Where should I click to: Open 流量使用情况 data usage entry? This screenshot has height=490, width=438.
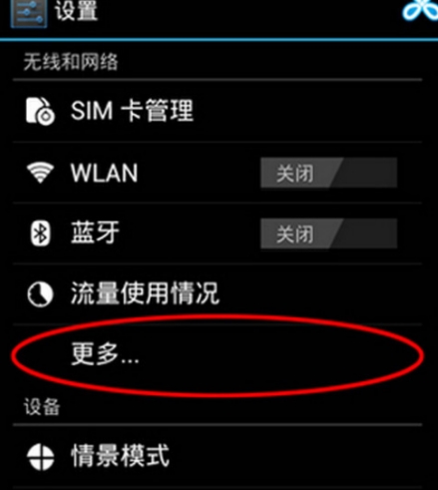[218, 294]
